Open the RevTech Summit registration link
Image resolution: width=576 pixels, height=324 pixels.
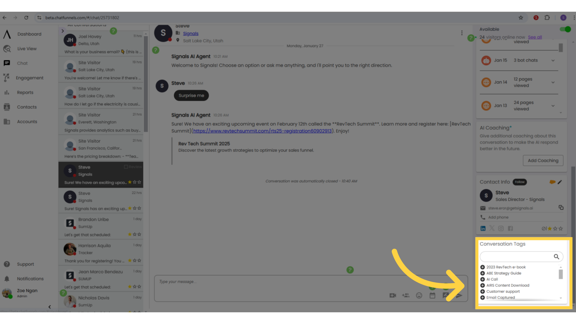(262, 131)
